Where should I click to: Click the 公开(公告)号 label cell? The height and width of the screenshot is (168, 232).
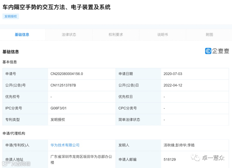(x=25, y=85)
